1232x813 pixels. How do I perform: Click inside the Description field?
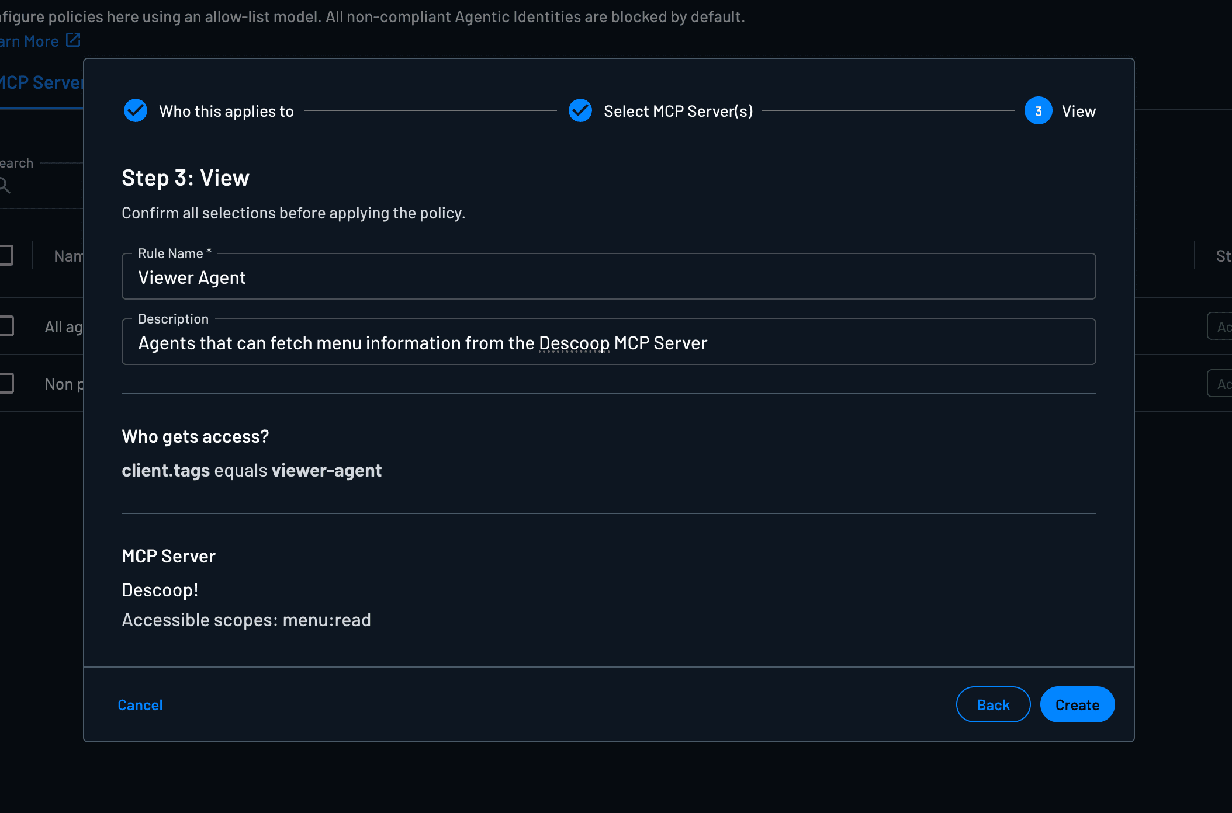pos(608,343)
